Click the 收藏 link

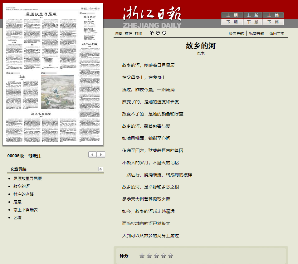click(x=118, y=34)
